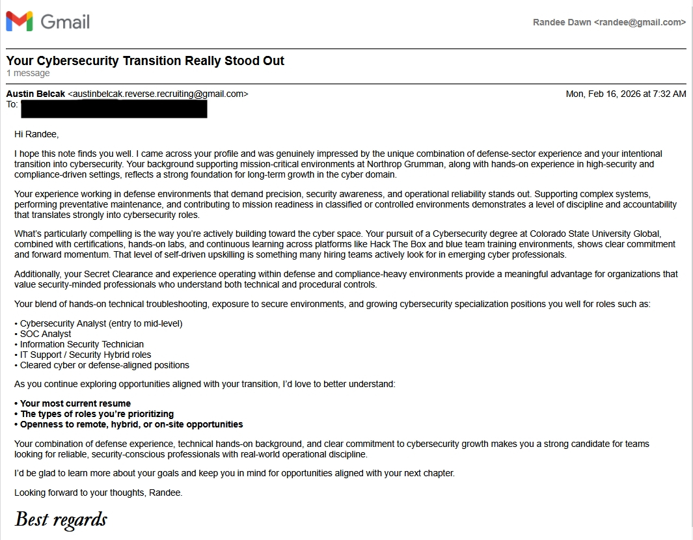Click the "Best regards" signature image
This screenshot has width=693, height=540.
61,519
